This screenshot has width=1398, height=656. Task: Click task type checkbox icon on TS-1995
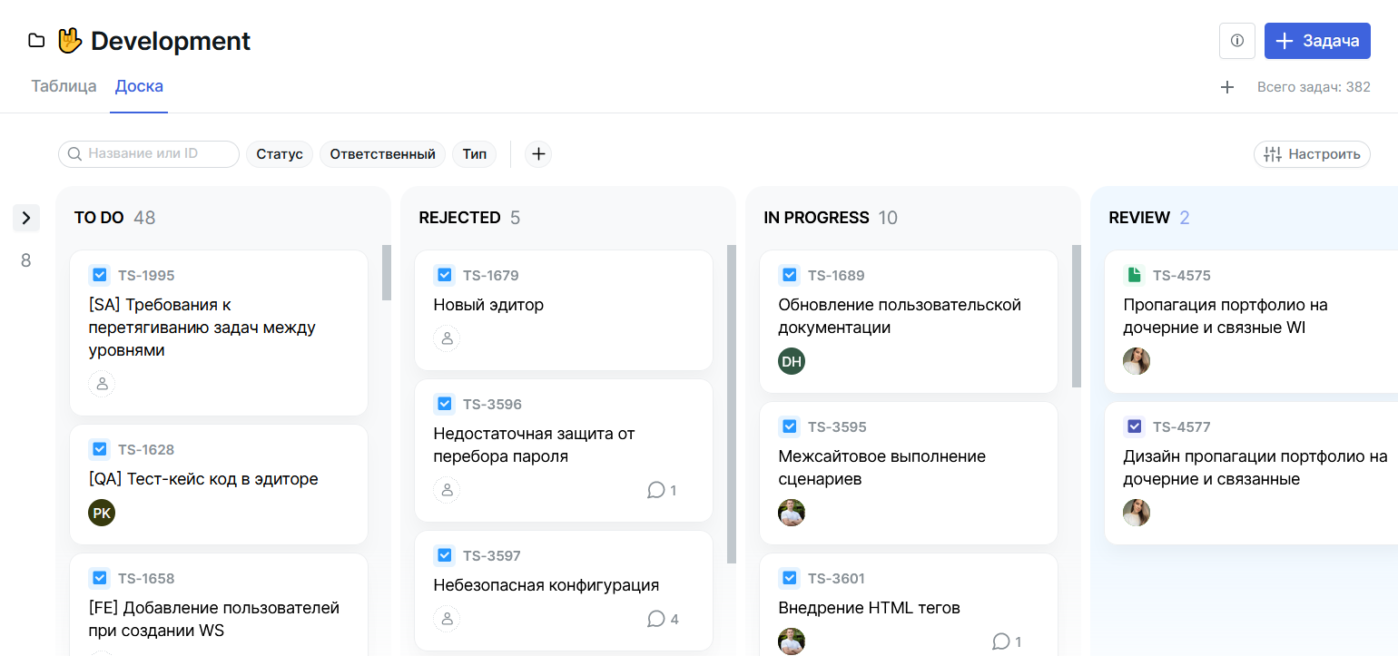pyautogui.click(x=100, y=275)
